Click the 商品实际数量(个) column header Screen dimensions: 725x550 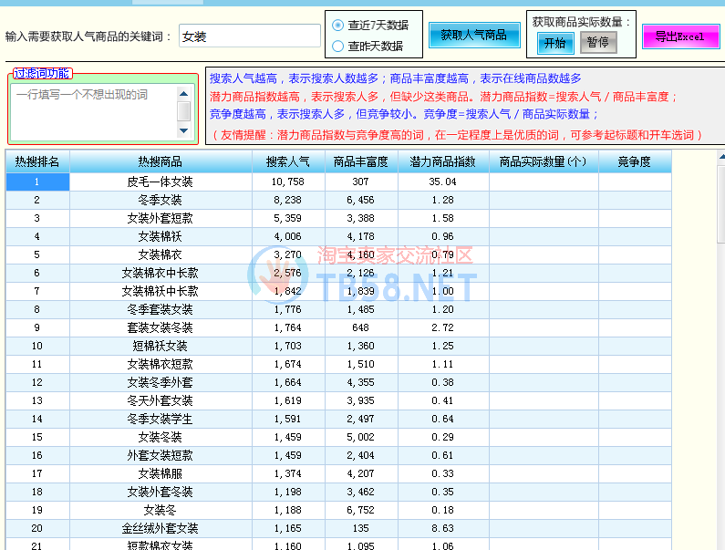tap(544, 162)
